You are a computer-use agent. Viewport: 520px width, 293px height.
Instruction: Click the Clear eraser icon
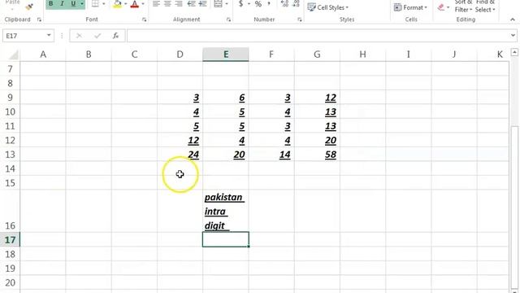coord(440,7)
